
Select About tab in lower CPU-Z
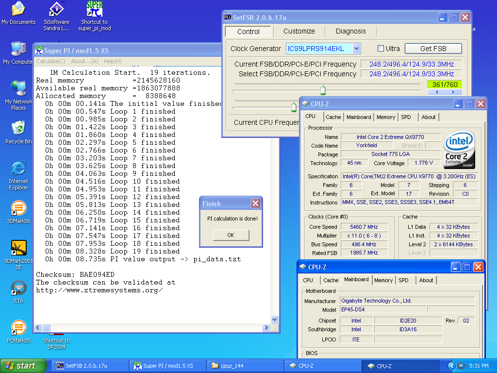(426, 280)
